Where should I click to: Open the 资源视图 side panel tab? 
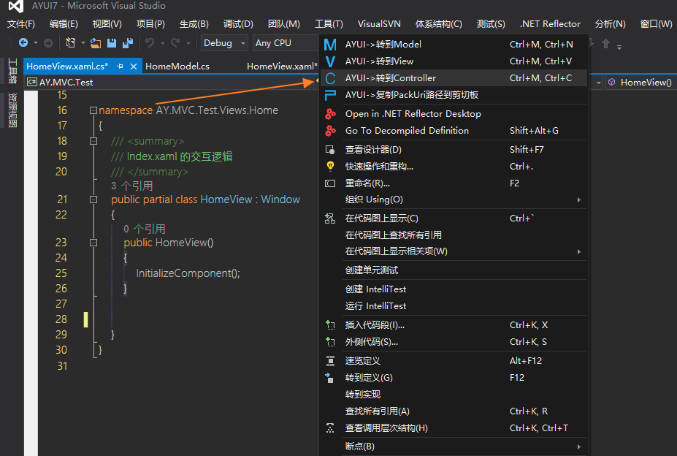[12, 110]
